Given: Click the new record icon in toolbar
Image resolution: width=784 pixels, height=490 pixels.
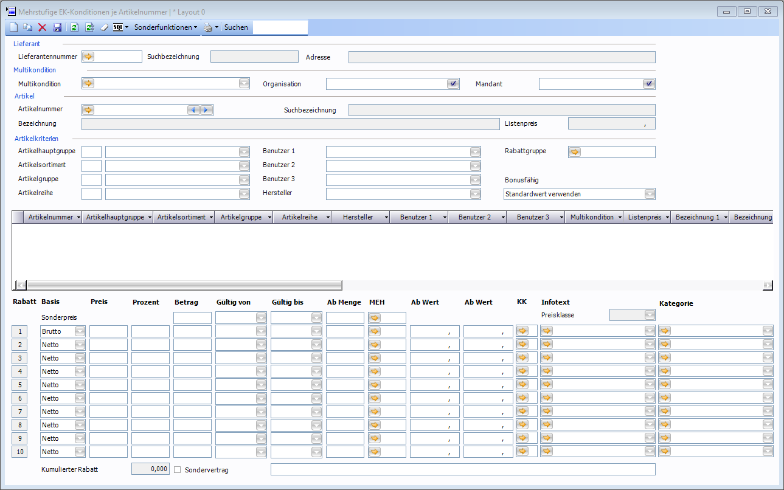Looking at the screenshot, I should pos(14,27).
